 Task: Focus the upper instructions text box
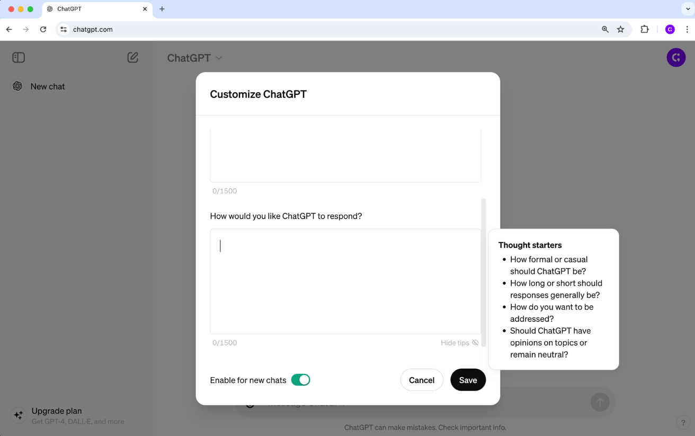345,156
